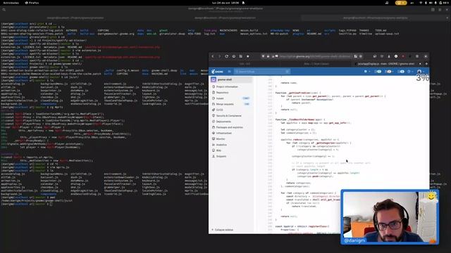This screenshot has height=253, width=451.
Task: Open the system status menu battery icon
Action: coord(440,3)
